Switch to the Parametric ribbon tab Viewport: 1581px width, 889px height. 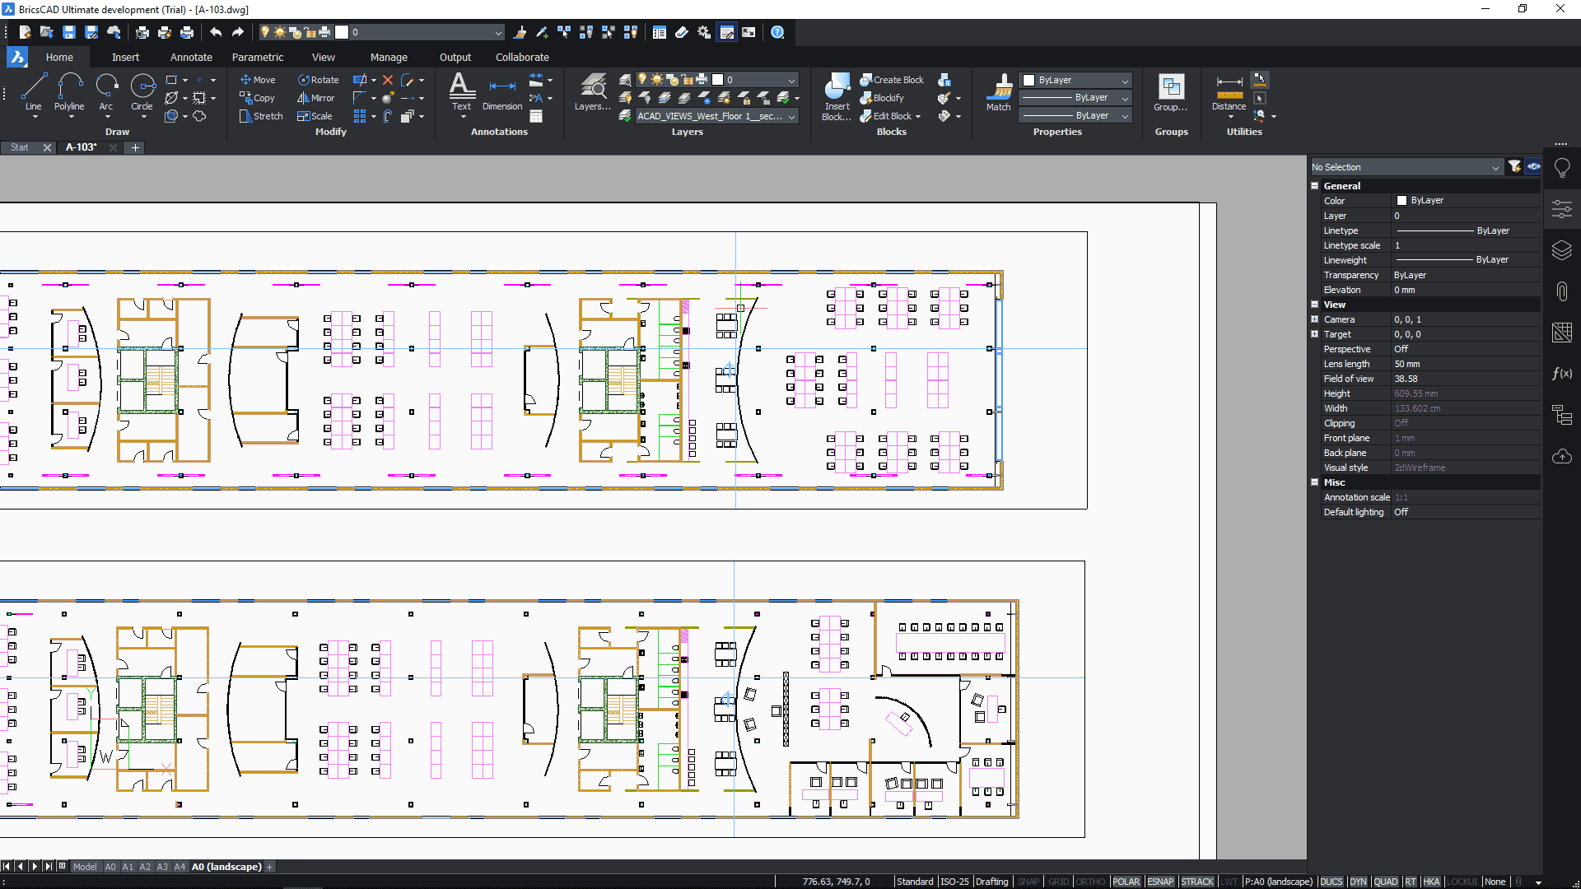click(x=257, y=57)
